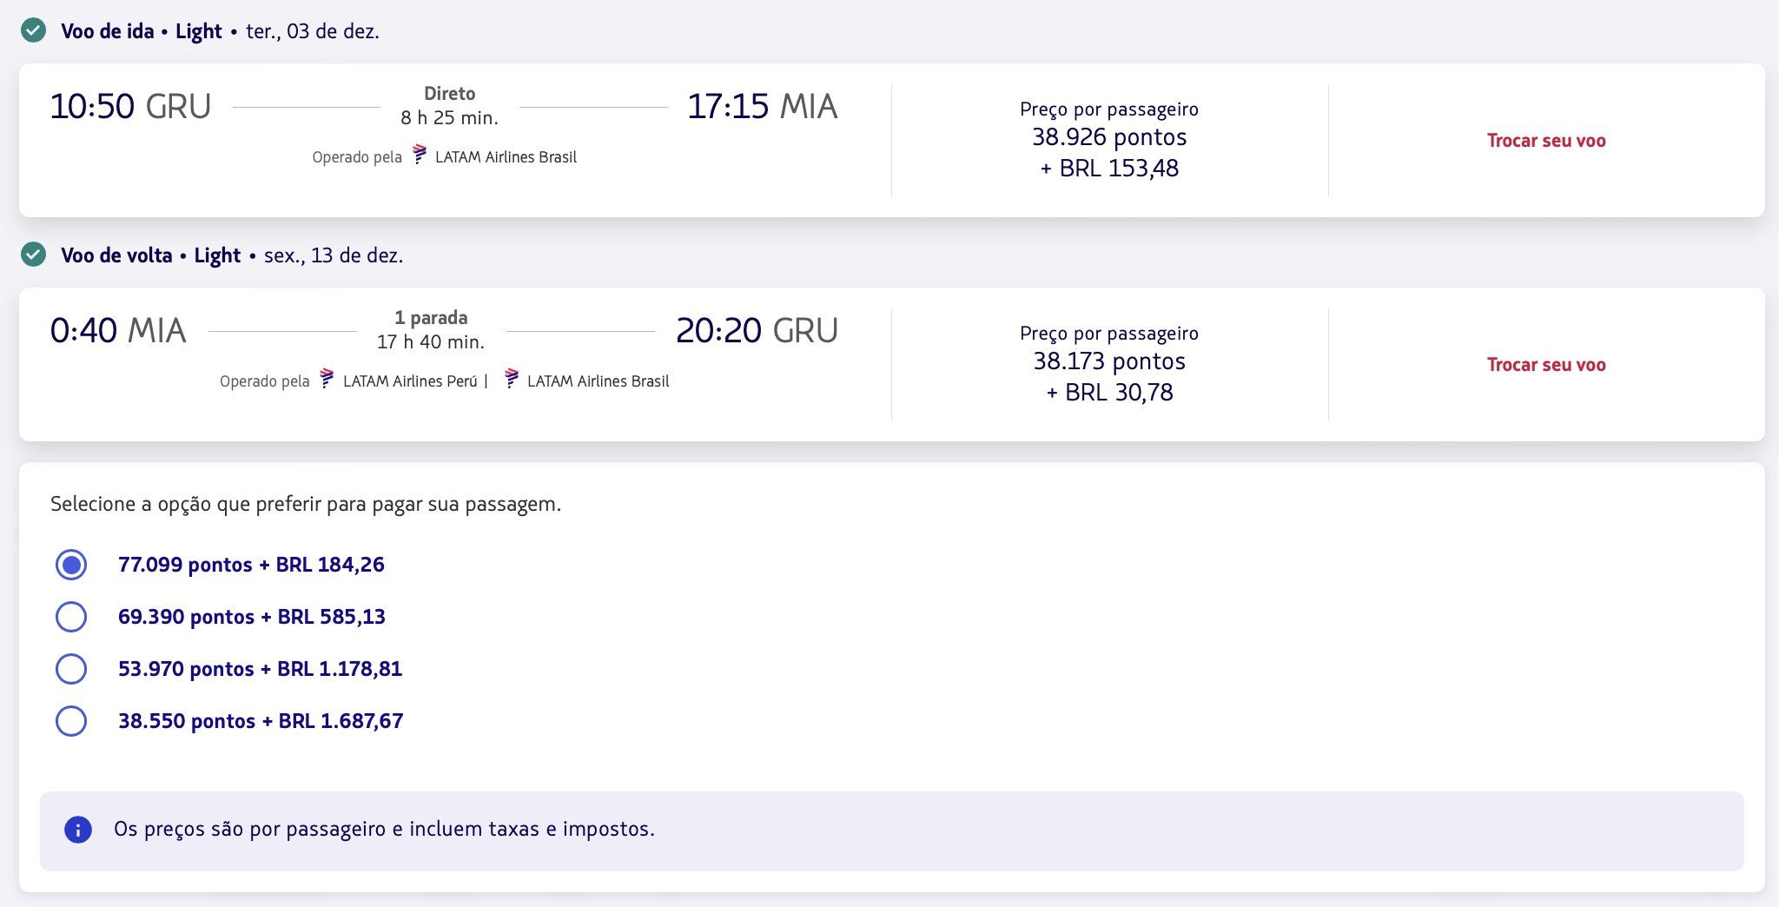
Task: Click Trocar seu voo for return flight
Action: pos(1546,365)
